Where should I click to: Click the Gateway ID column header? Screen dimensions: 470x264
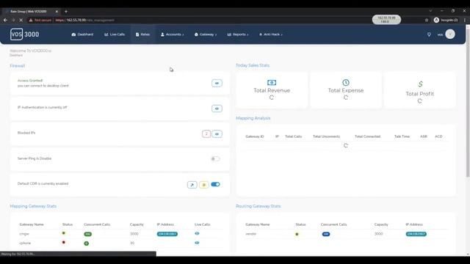[255, 136]
